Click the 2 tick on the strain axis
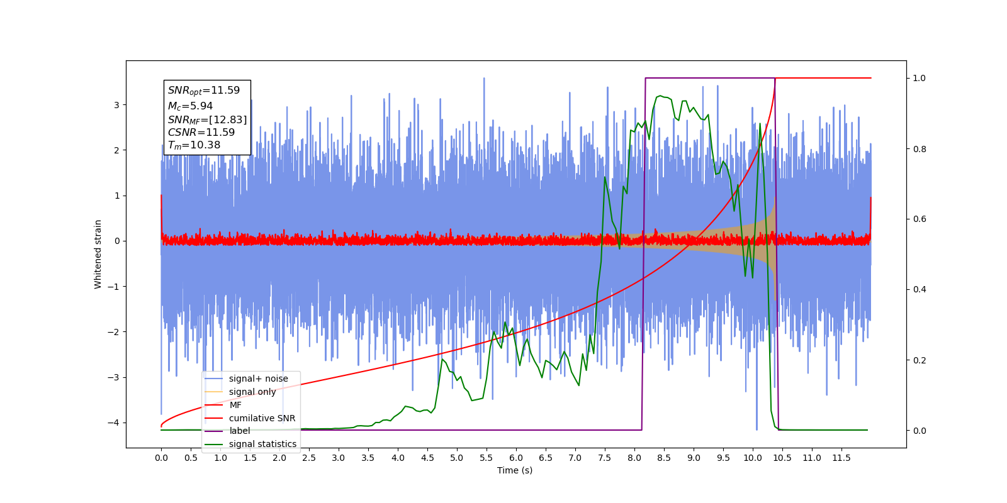This screenshot has width=1007, height=503. pos(116,150)
